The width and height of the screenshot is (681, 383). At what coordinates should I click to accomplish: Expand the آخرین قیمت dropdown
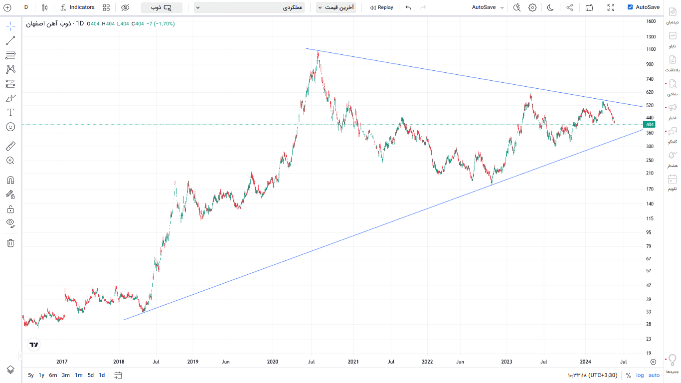(x=336, y=7)
